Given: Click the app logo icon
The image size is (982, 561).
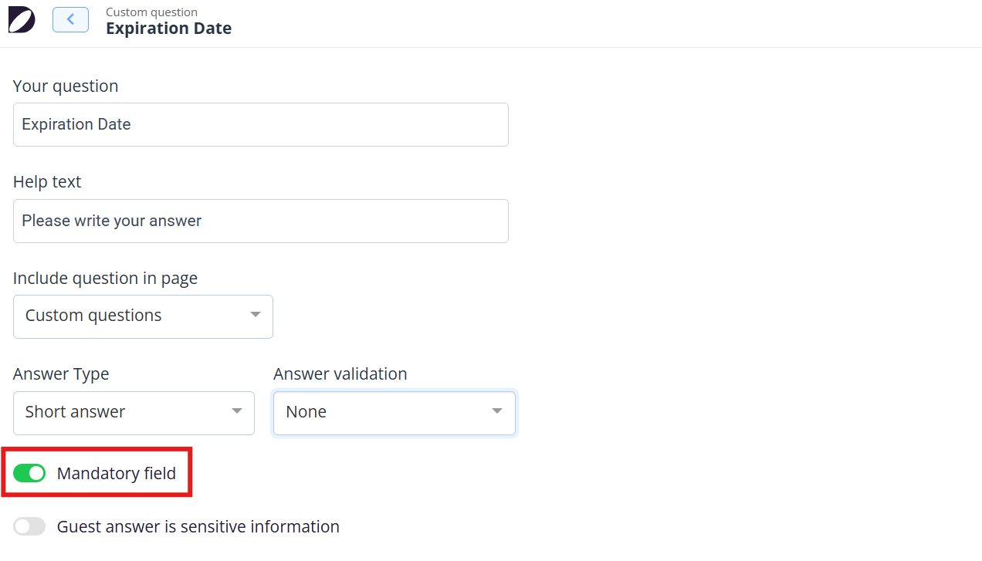Looking at the screenshot, I should (22, 20).
